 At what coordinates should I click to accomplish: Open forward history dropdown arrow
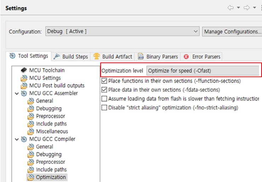click(x=255, y=7)
